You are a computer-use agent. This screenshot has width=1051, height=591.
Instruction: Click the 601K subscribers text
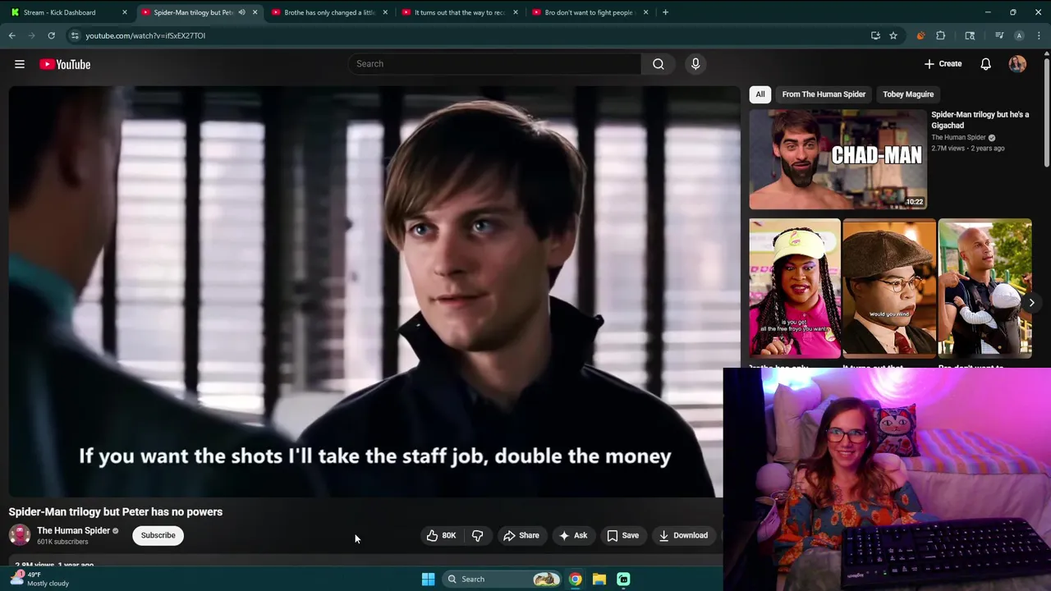click(62, 542)
